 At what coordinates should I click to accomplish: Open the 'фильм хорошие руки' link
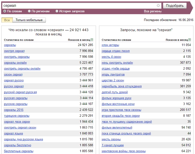pos(116,98)
